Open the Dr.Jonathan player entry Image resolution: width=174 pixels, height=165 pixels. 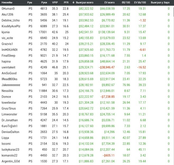(10, 120)
